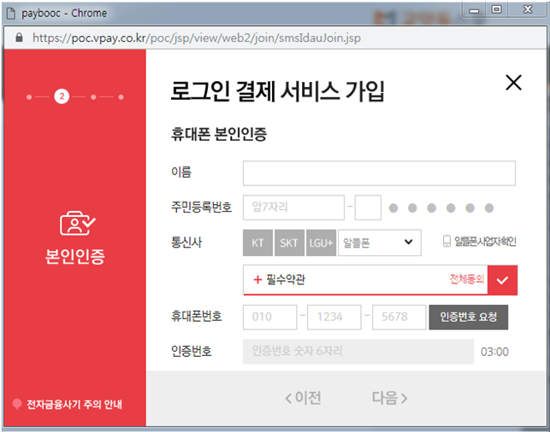Image resolution: width=550 pixels, height=432 pixels.
Task: Expand 필수약관 terms with plus icon
Action: pyautogui.click(x=257, y=279)
